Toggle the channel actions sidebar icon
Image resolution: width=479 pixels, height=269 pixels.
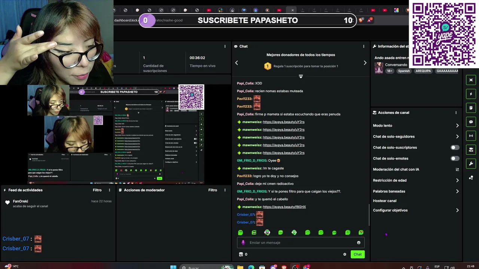[x=471, y=150]
